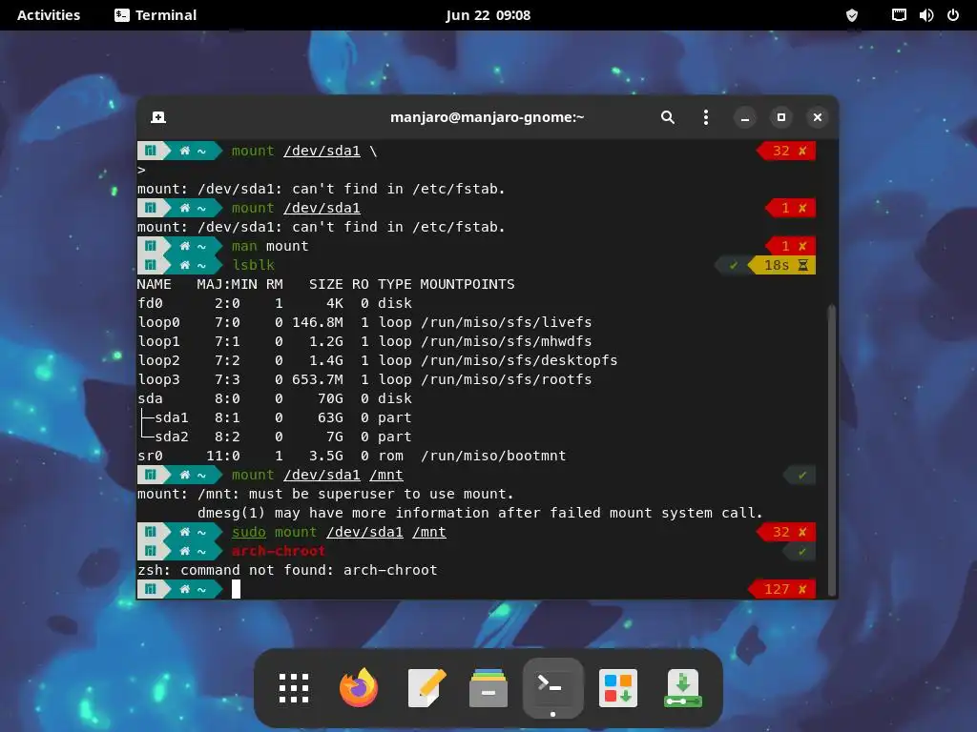Click the 'man mount' command text
The image size is (977, 732).
coord(270,246)
